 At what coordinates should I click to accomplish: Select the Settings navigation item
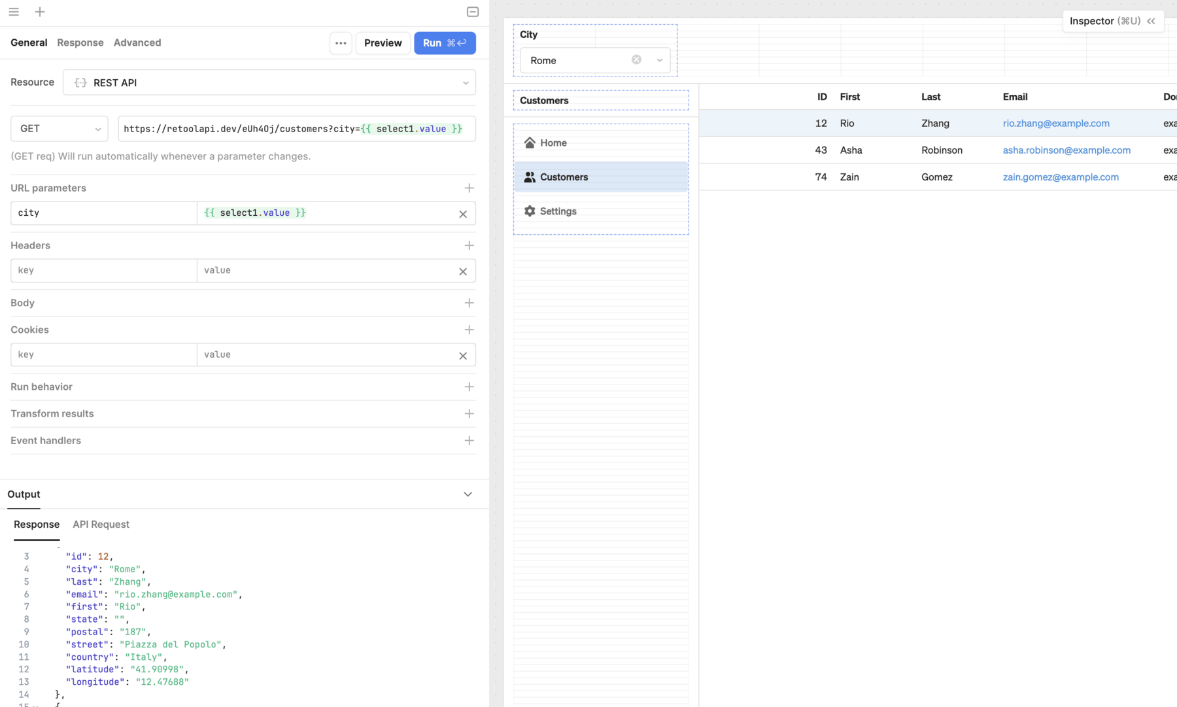click(601, 211)
